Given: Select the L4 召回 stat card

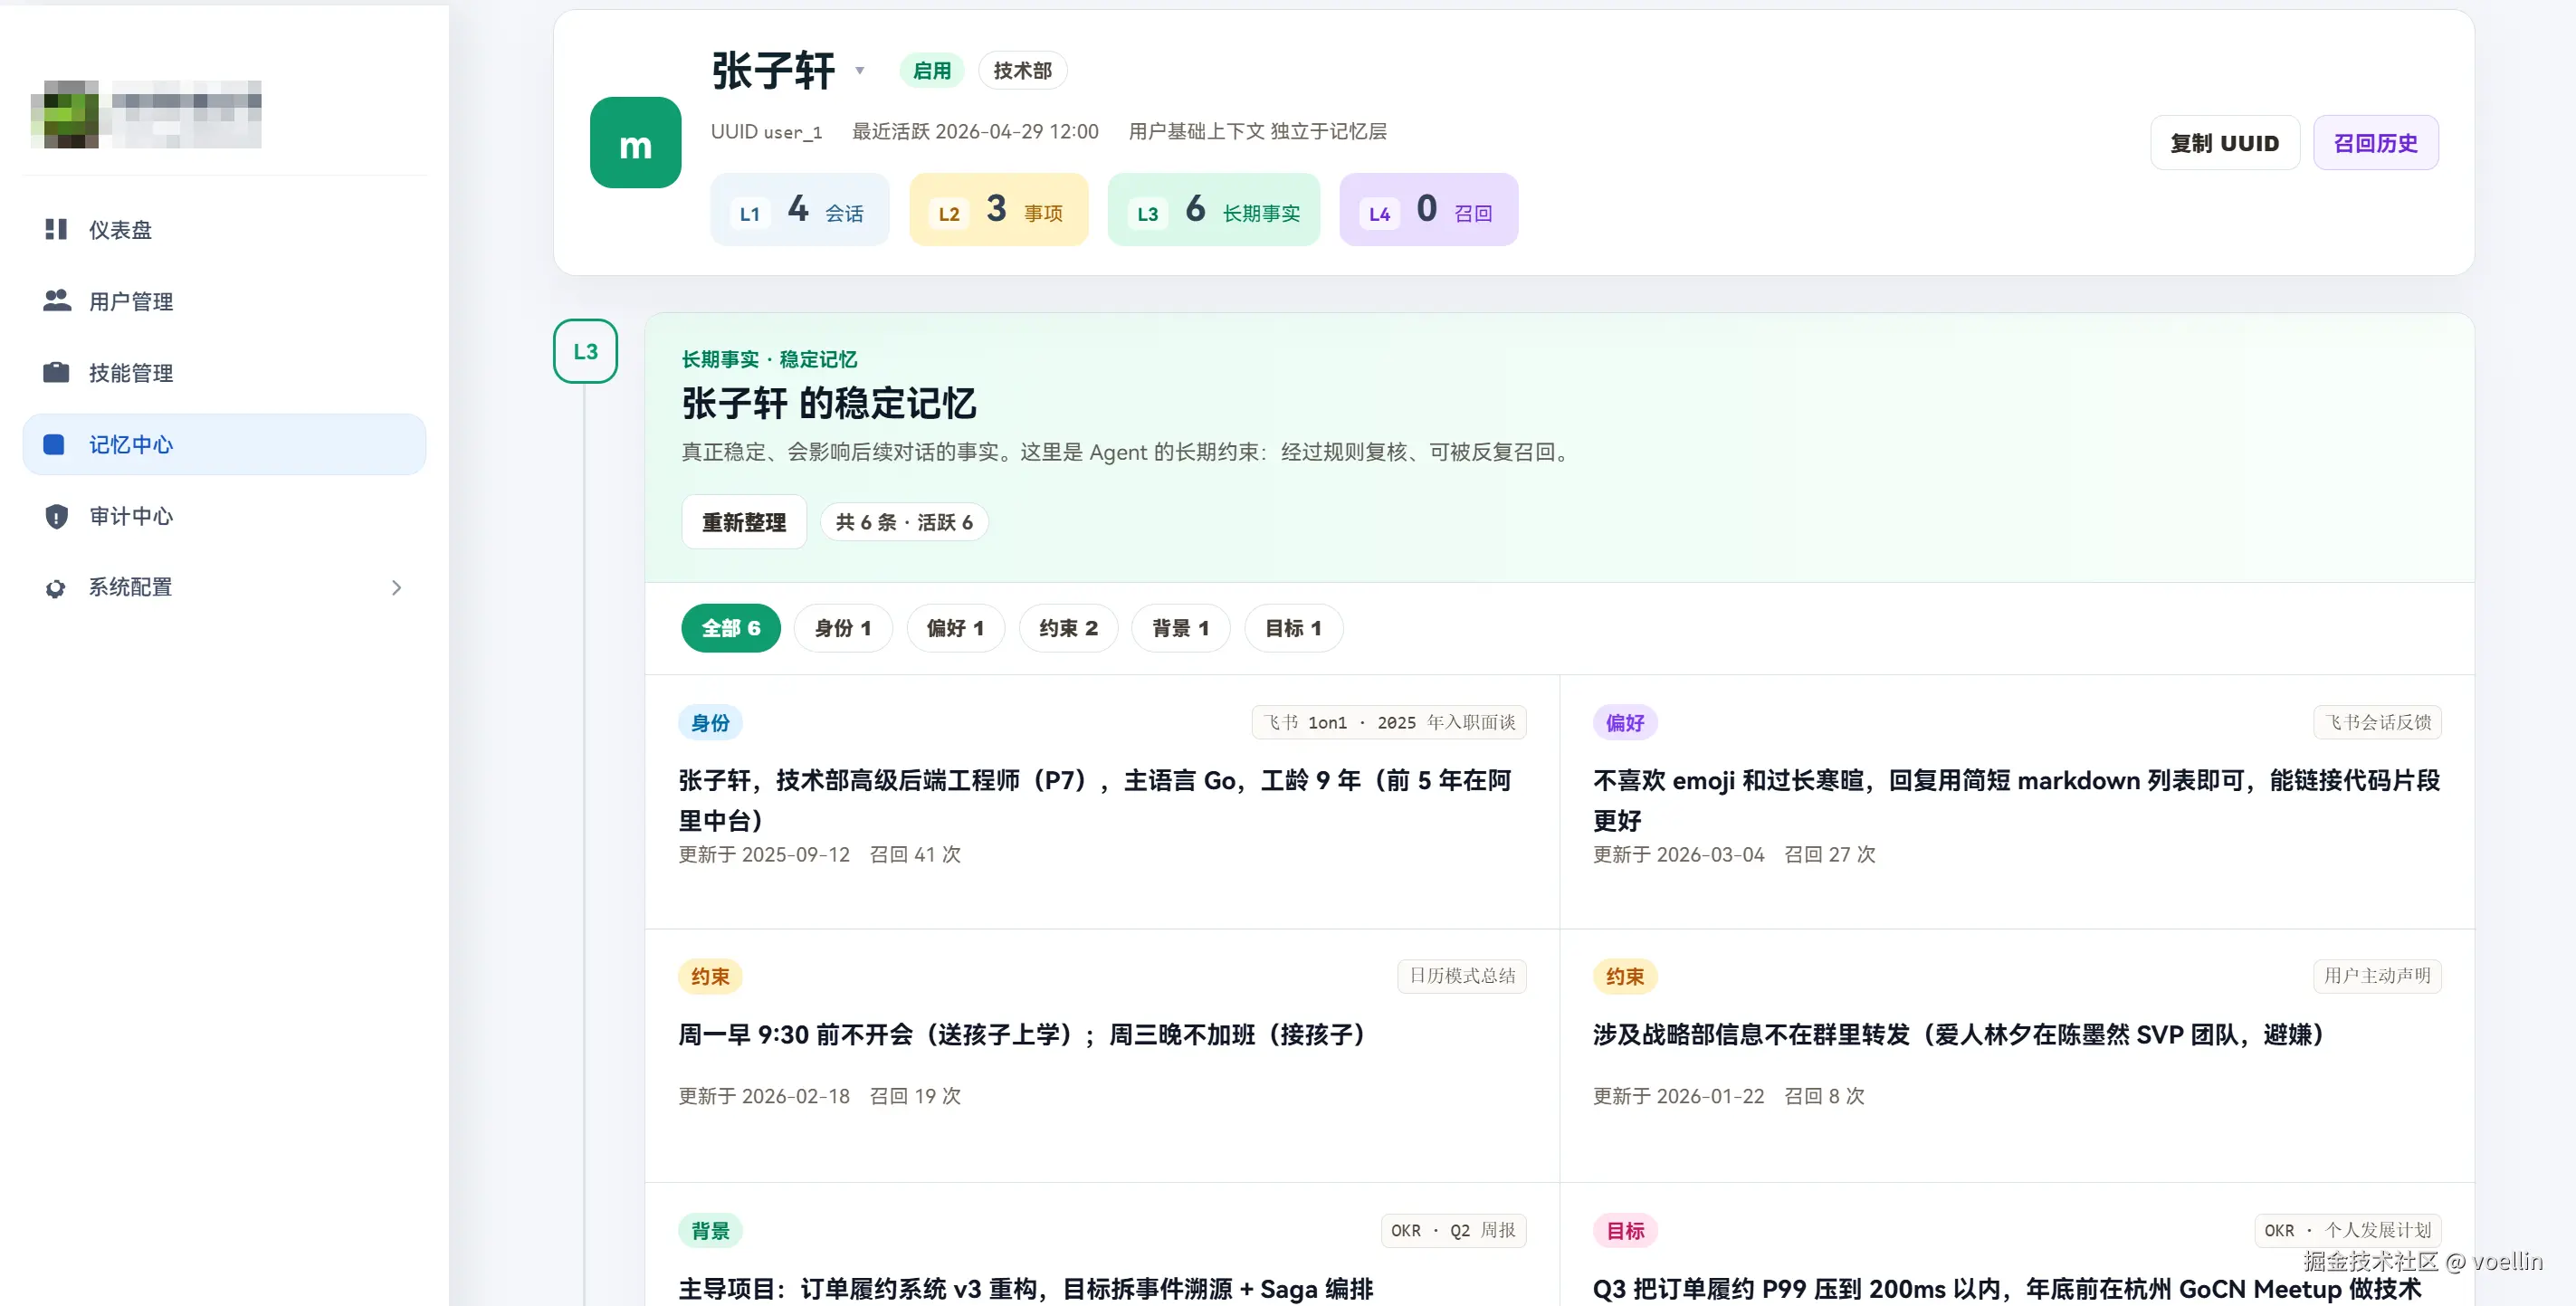Looking at the screenshot, I should pos(1428,209).
